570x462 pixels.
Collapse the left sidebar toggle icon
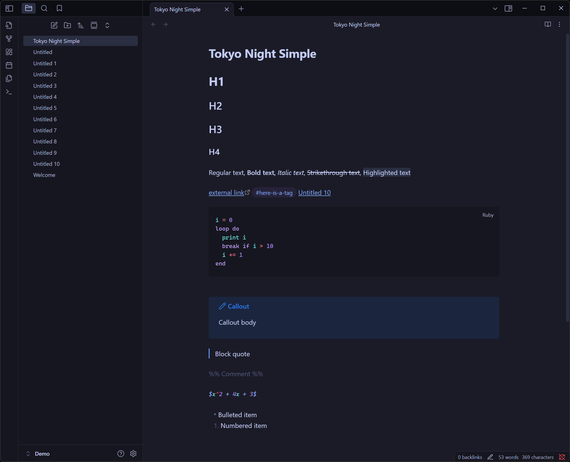point(9,8)
